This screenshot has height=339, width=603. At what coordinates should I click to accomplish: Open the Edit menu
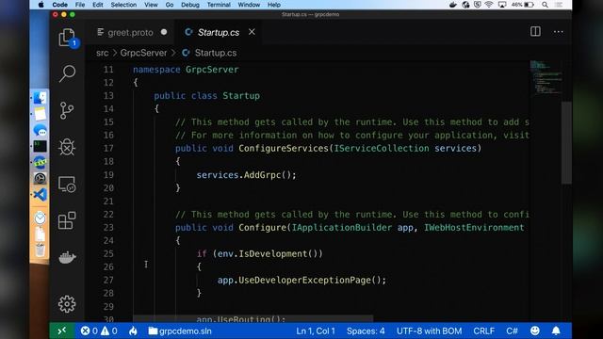[98, 5]
